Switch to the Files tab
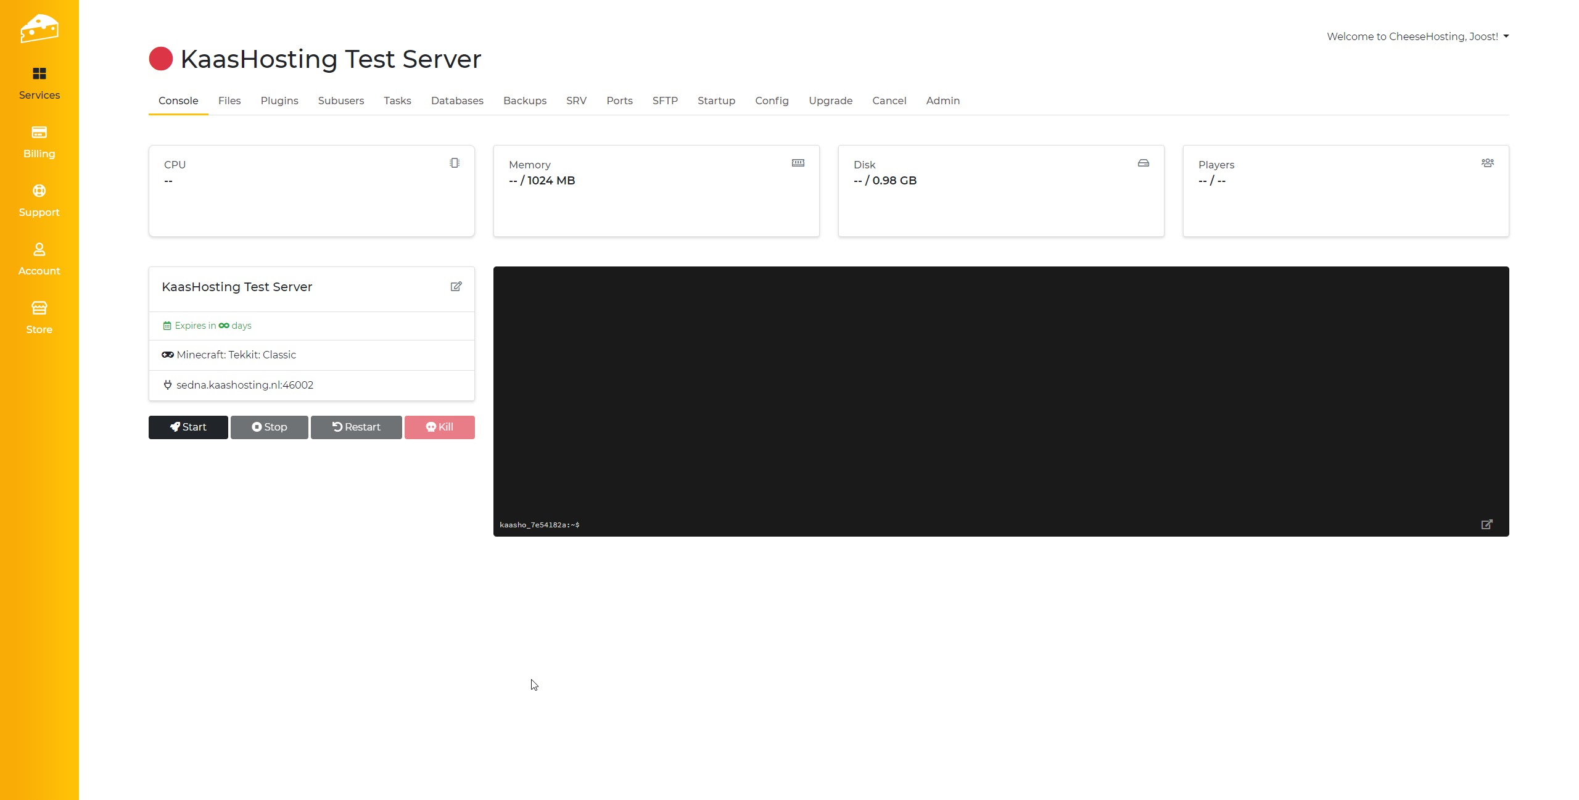This screenshot has width=1579, height=800. coord(229,101)
